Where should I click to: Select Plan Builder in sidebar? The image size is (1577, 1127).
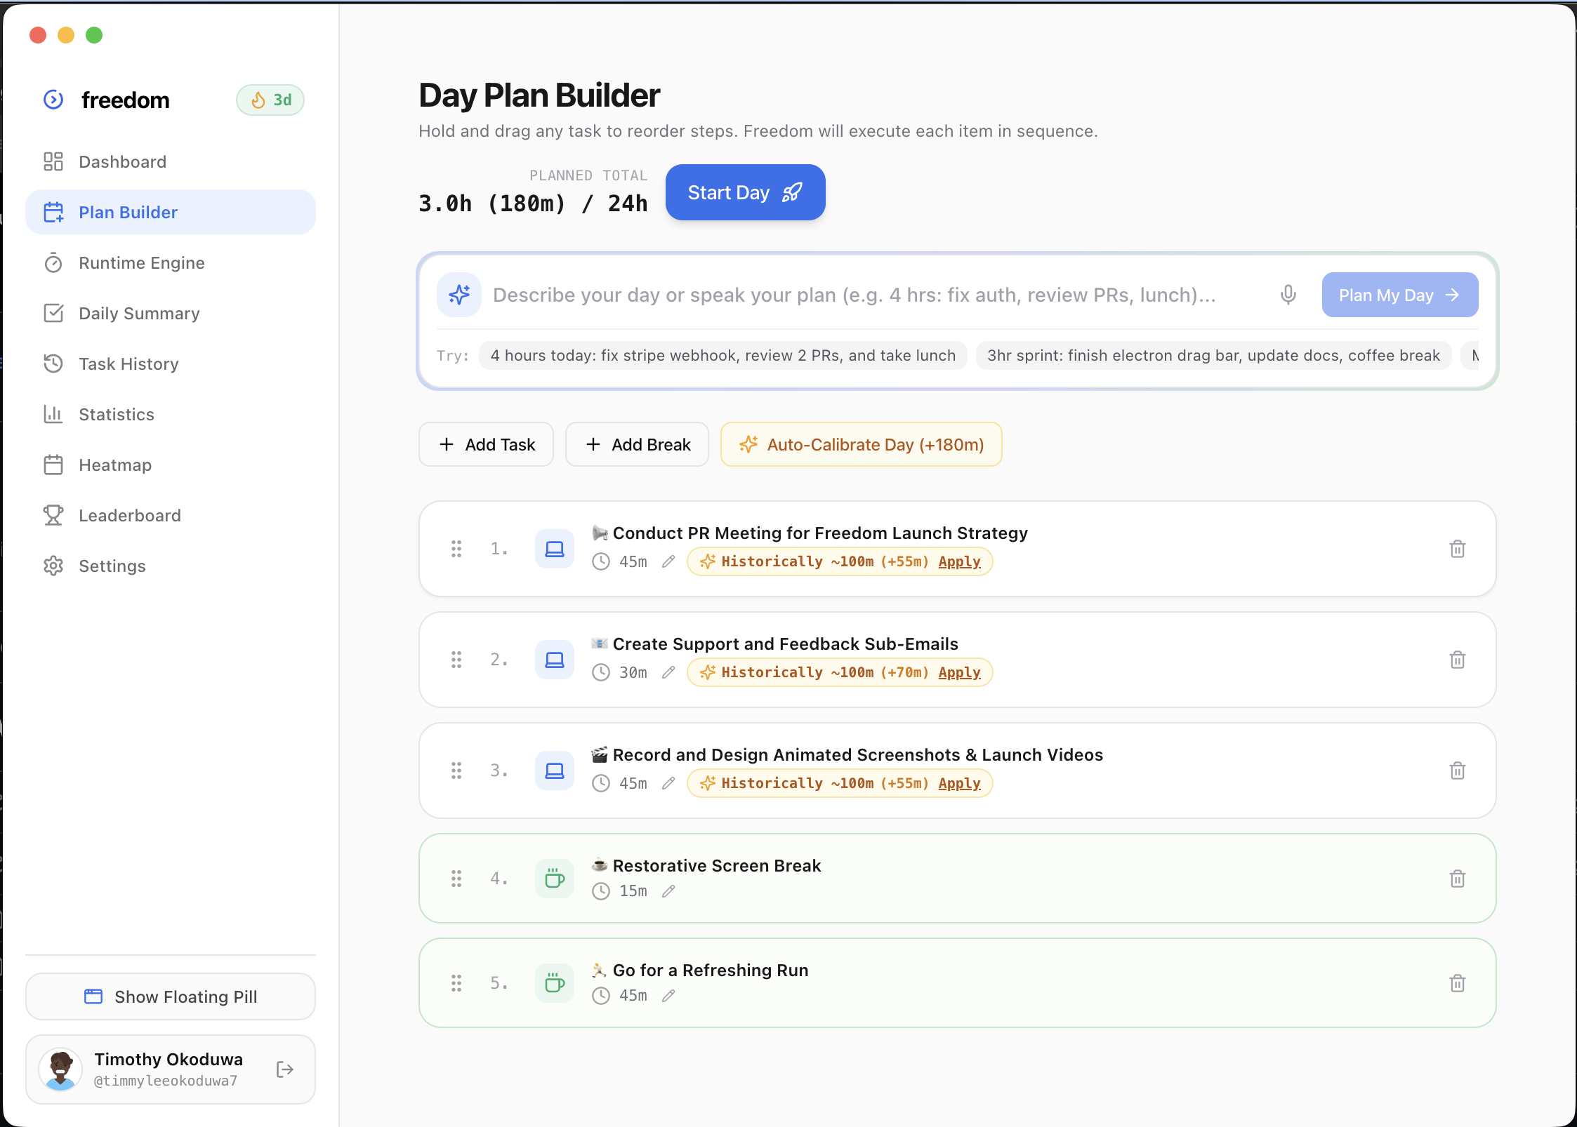[171, 212]
